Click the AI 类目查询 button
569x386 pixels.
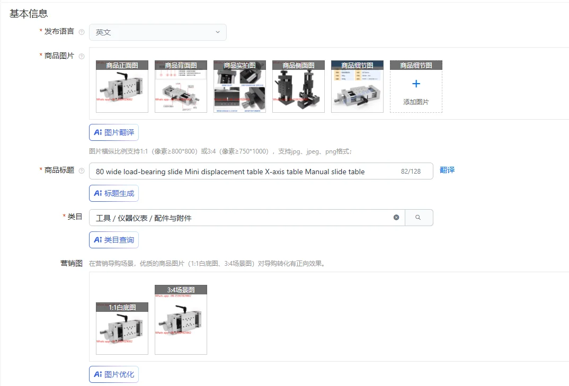coord(114,240)
